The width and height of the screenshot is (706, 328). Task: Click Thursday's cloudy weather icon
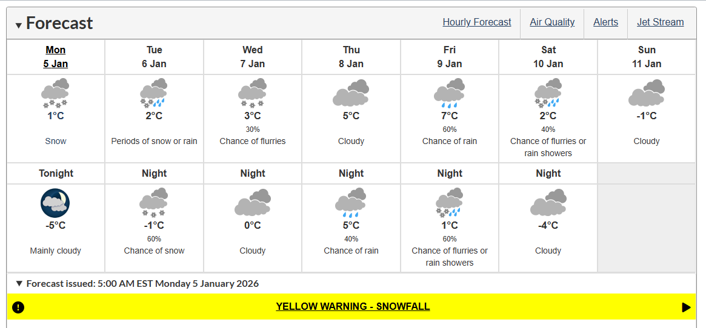(x=351, y=93)
